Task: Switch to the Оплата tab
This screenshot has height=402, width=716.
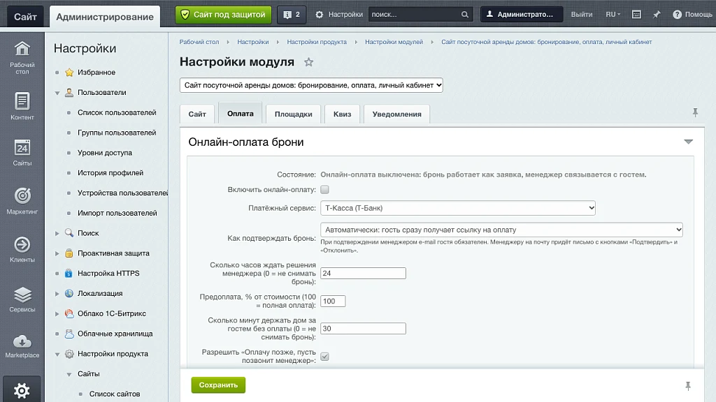Action: (x=241, y=113)
